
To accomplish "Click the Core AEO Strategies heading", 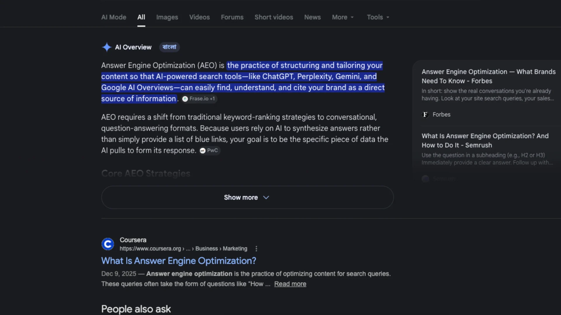I will tap(146, 174).
